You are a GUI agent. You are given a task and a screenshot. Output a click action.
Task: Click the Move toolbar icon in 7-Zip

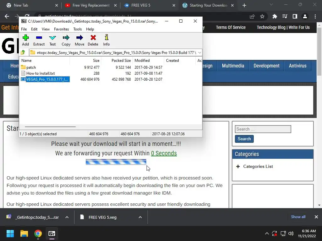(x=80, y=40)
